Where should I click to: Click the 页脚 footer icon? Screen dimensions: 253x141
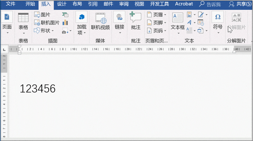(x=149, y=22)
